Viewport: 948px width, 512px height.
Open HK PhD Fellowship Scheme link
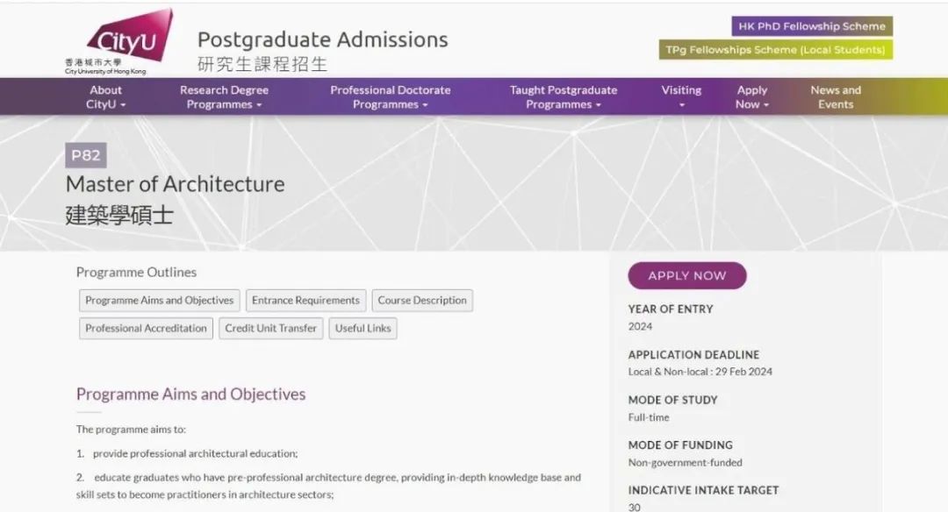click(x=812, y=26)
